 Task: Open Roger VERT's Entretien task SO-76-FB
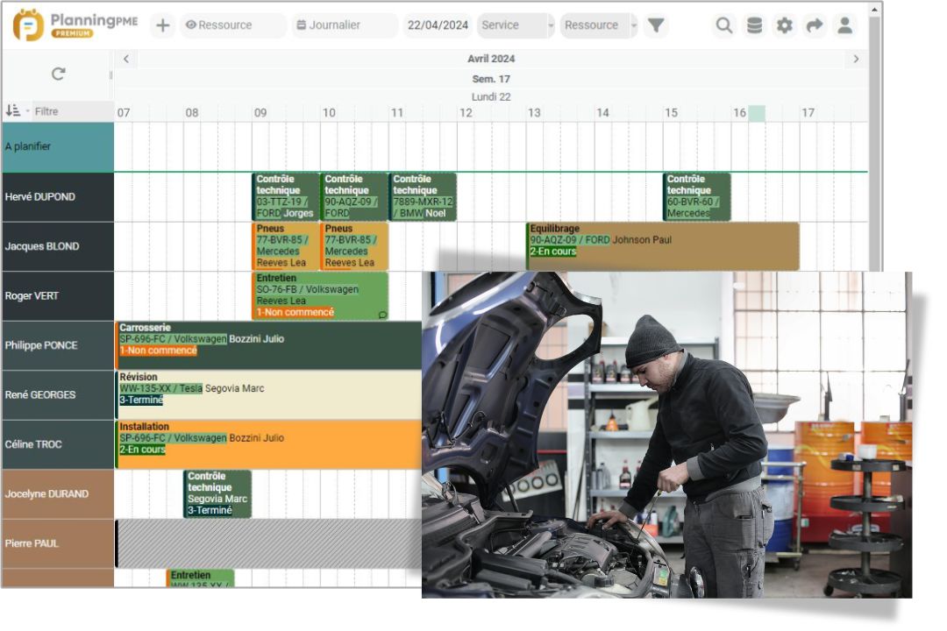pos(320,296)
